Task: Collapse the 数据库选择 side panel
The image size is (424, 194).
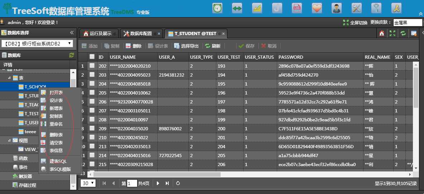Action: [x=72, y=33]
